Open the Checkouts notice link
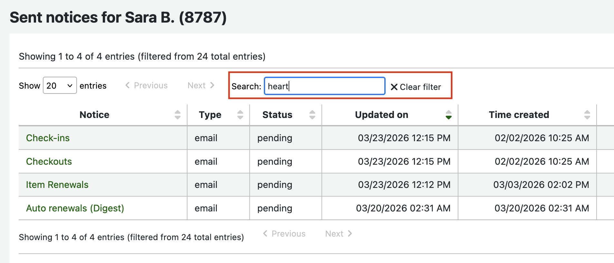The image size is (614, 263). tap(49, 161)
